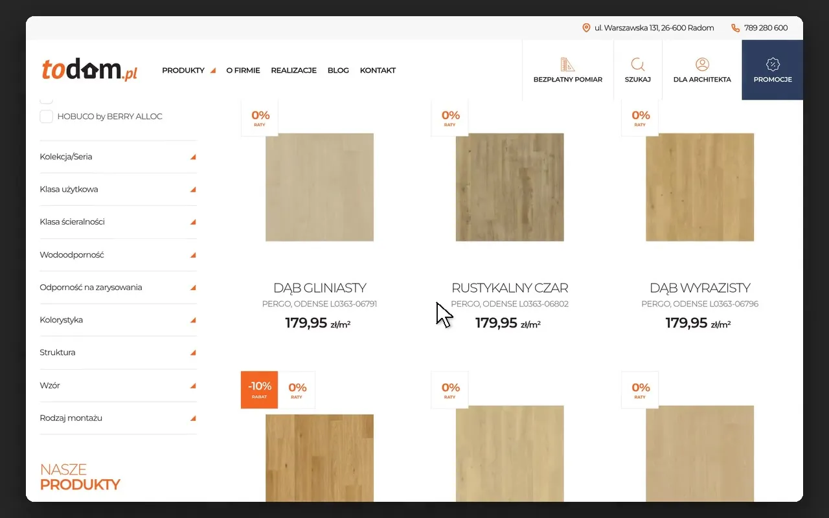Open the Promocje percent badge
This screenshot has height=518, width=829.
(773, 64)
